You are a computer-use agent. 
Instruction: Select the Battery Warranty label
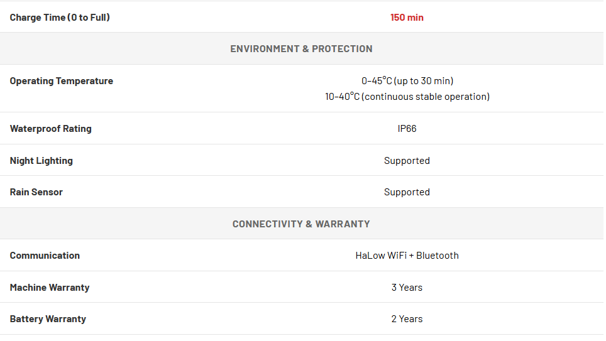(x=48, y=319)
